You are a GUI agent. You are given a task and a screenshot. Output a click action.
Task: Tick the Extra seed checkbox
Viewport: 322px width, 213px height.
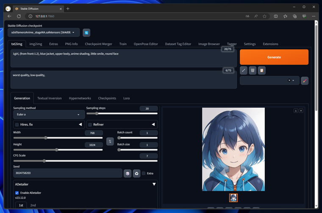144,173
